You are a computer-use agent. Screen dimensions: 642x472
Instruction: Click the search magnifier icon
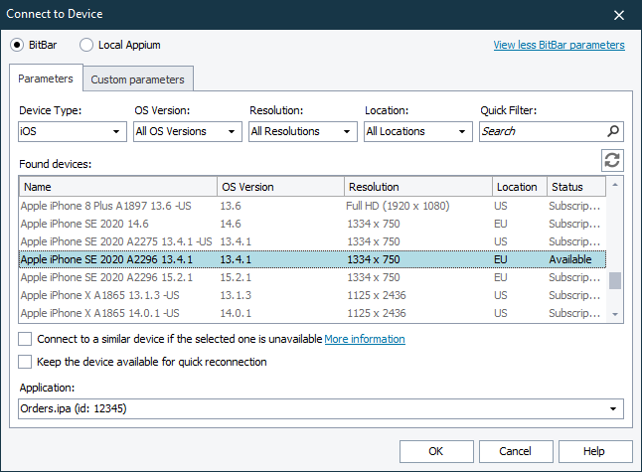click(613, 131)
